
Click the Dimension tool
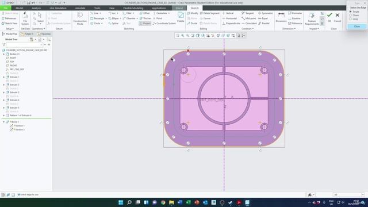click(x=281, y=17)
